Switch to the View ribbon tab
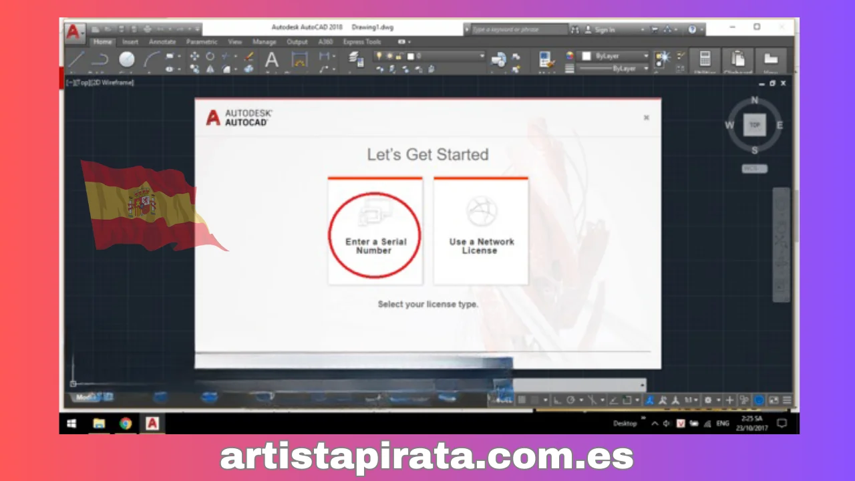The image size is (855, 481). pyautogui.click(x=235, y=42)
